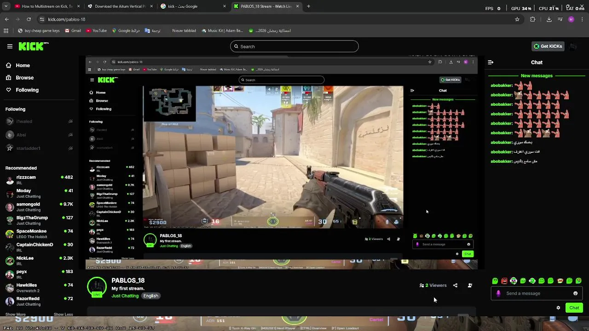The image size is (589, 331).
Task: Open the browser downloads icon
Action: tap(549, 19)
